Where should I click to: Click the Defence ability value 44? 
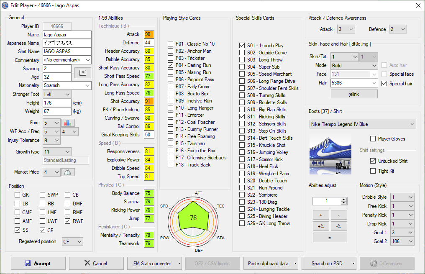coord(149,43)
